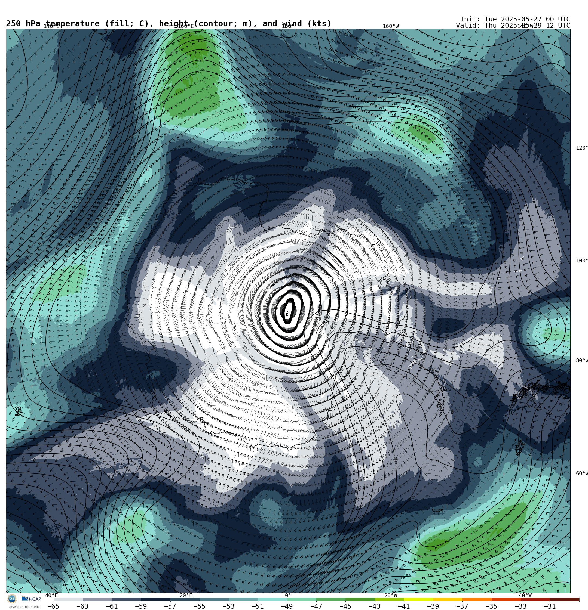Pick the yellow swatch between -41 and -39
This screenshot has width=588, height=610.
pos(419,599)
